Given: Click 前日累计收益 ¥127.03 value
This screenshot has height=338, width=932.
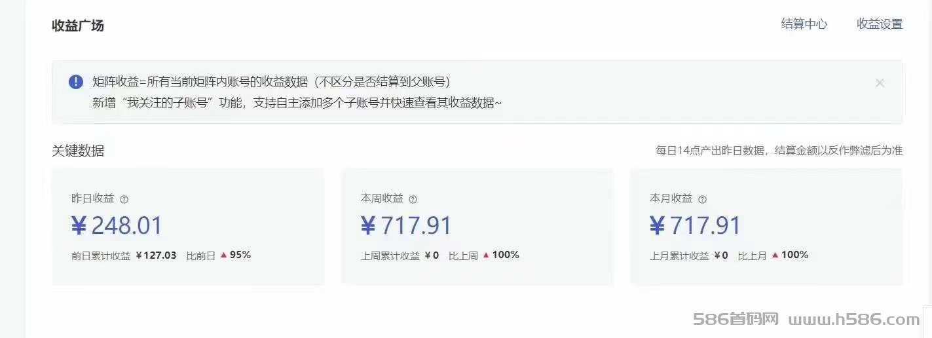Looking at the screenshot, I should (156, 255).
